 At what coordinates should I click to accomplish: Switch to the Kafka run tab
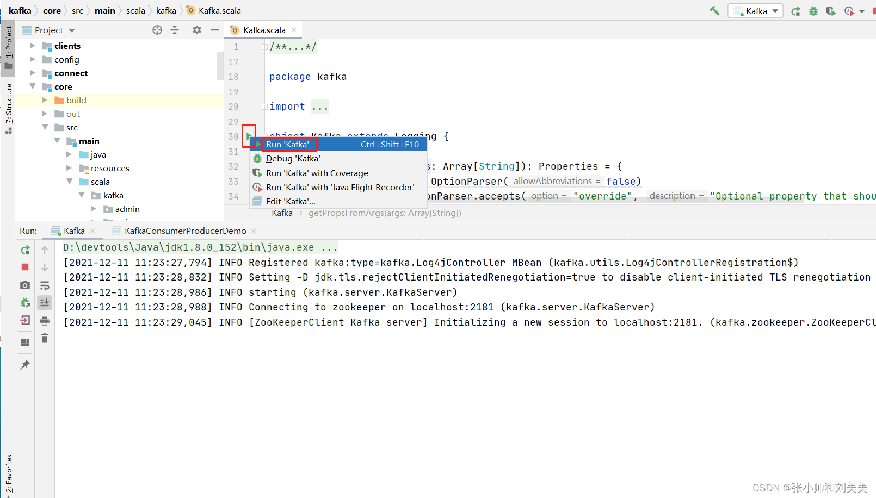tap(73, 231)
